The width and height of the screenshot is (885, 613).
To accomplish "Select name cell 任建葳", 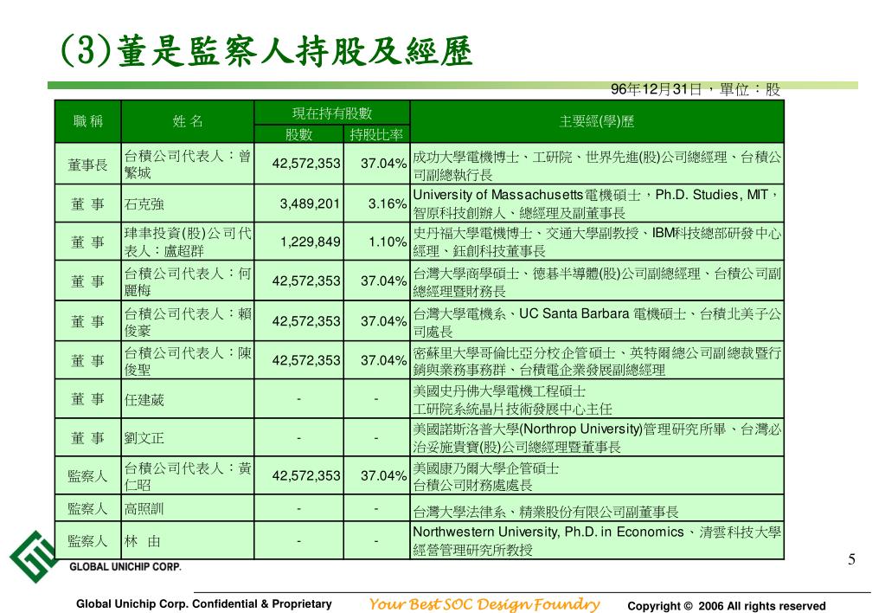I will [x=188, y=399].
